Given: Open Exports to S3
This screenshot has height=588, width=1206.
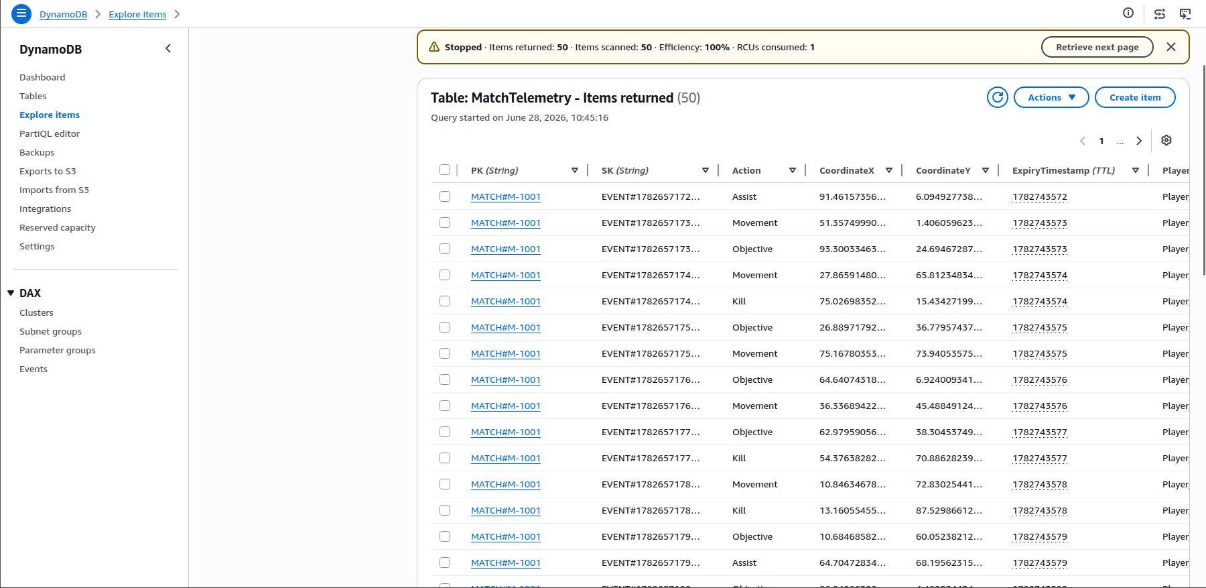Looking at the screenshot, I should (x=48, y=171).
